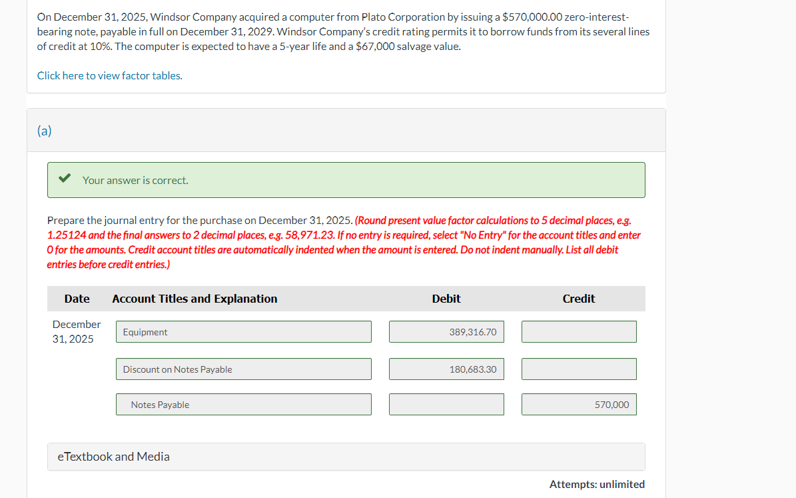Click the green checkmark icon
Screen dimensions: 796x498
pyautogui.click(x=65, y=179)
